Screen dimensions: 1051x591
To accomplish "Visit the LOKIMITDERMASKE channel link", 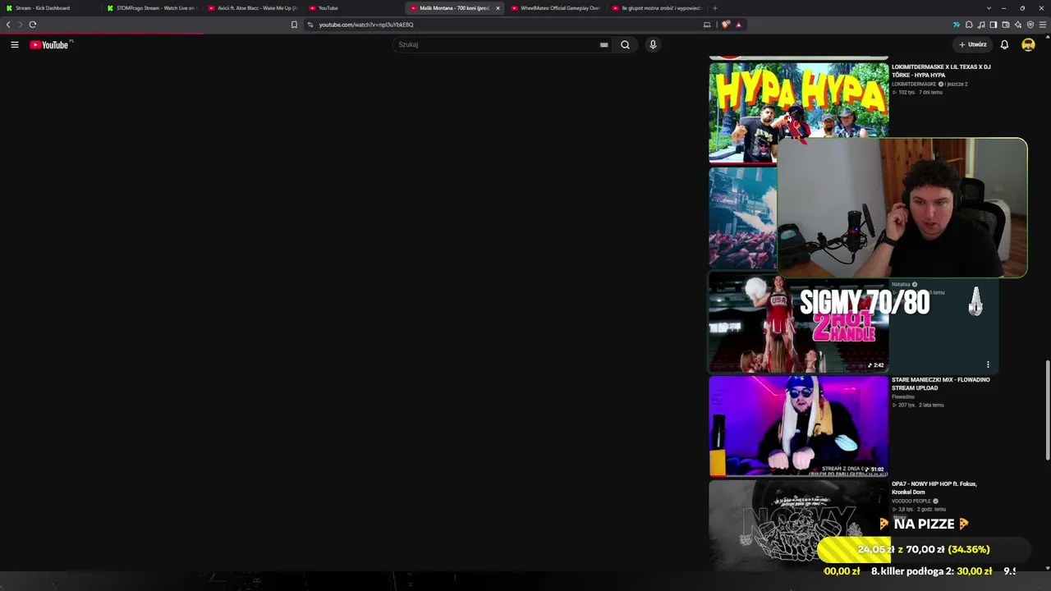I will pyautogui.click(x=914, y=84).
